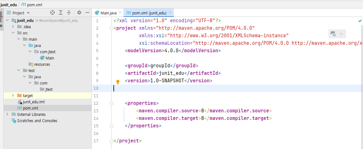The width and height of the screenshot is (363, 149).
Task: Click the Collapse All icon in Project toolbar
Action: tap(69, 13)
